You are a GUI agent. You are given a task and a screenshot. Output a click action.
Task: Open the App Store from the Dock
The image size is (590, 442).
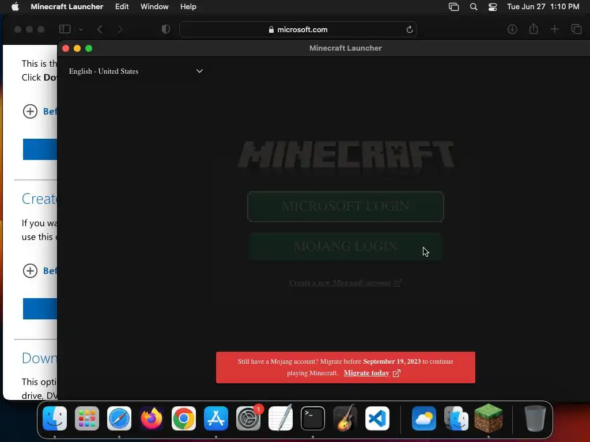tap(216, 418)
